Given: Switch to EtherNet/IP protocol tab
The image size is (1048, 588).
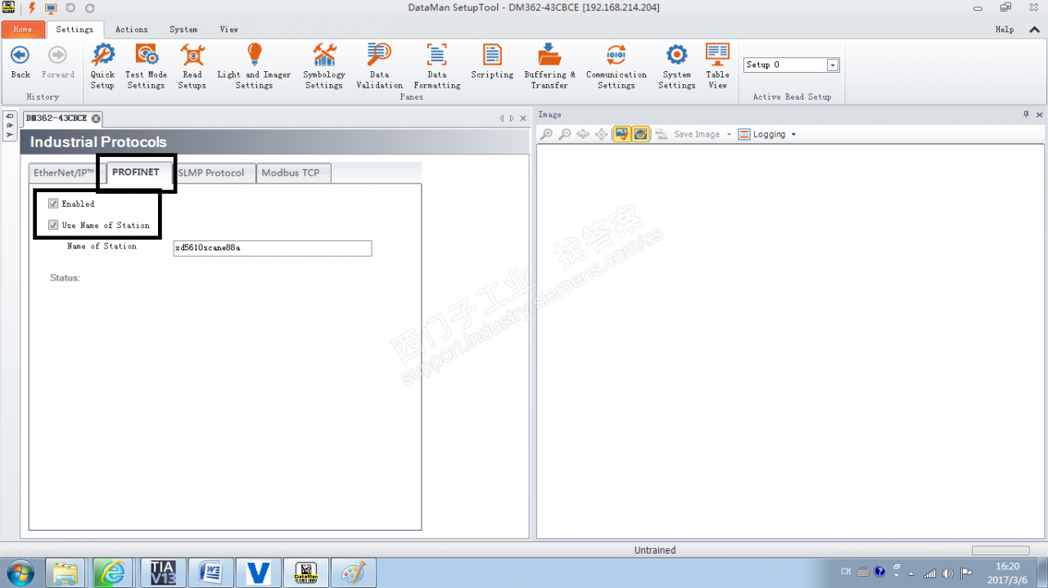Looking at the screenshot, I should (x=65, y=173).
